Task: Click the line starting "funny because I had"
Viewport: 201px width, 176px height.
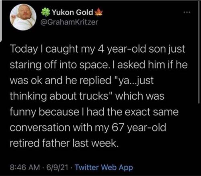Action: tap(94, 112)
